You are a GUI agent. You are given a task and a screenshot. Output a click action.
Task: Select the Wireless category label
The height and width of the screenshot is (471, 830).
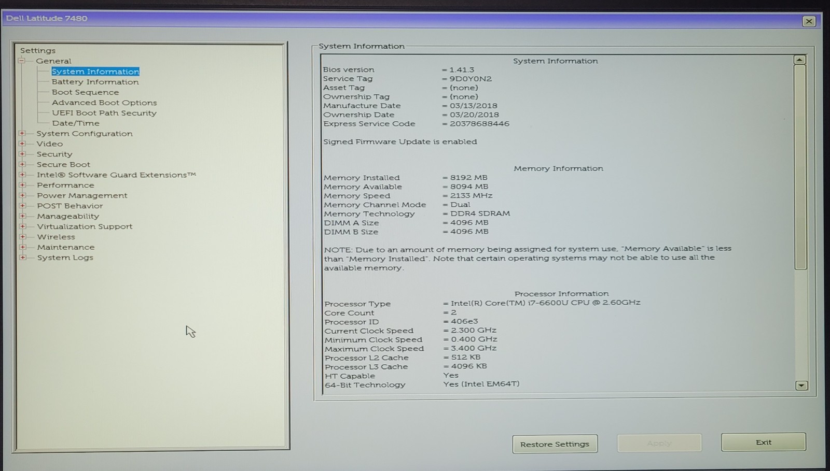tap(56, 237)
